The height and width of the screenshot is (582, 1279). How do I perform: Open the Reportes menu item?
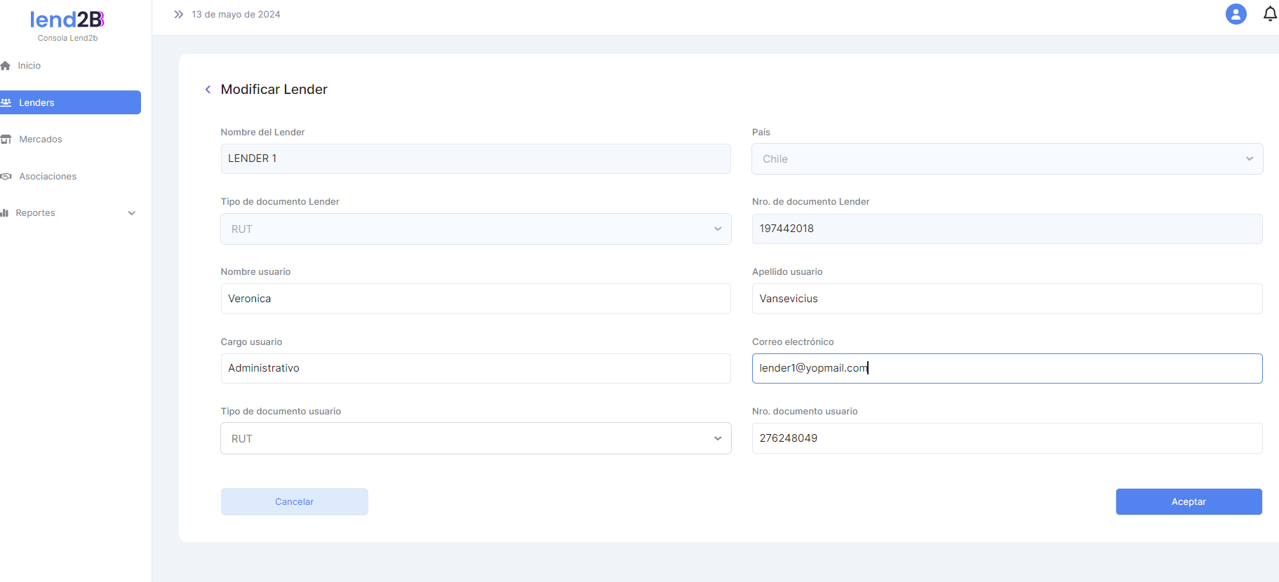[x=36, y=213]
